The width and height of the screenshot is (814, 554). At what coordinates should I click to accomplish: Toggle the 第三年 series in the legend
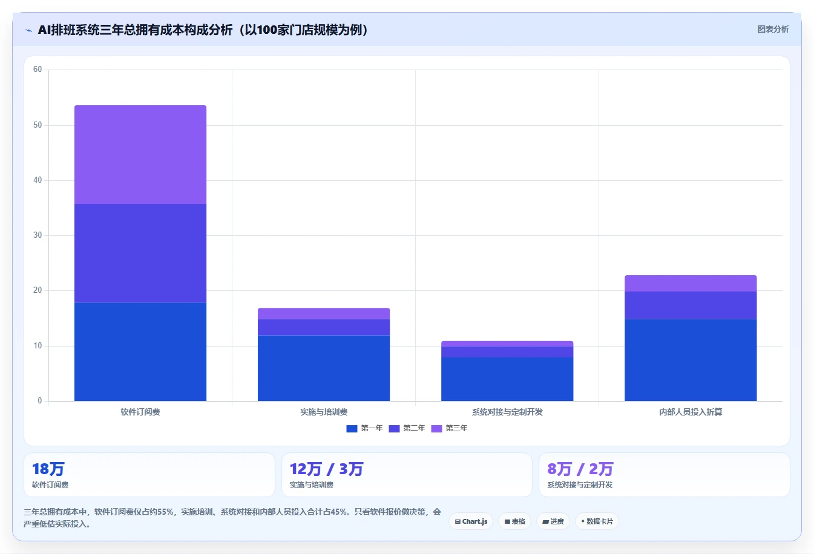pyautogui.click(x=449, y=428)
